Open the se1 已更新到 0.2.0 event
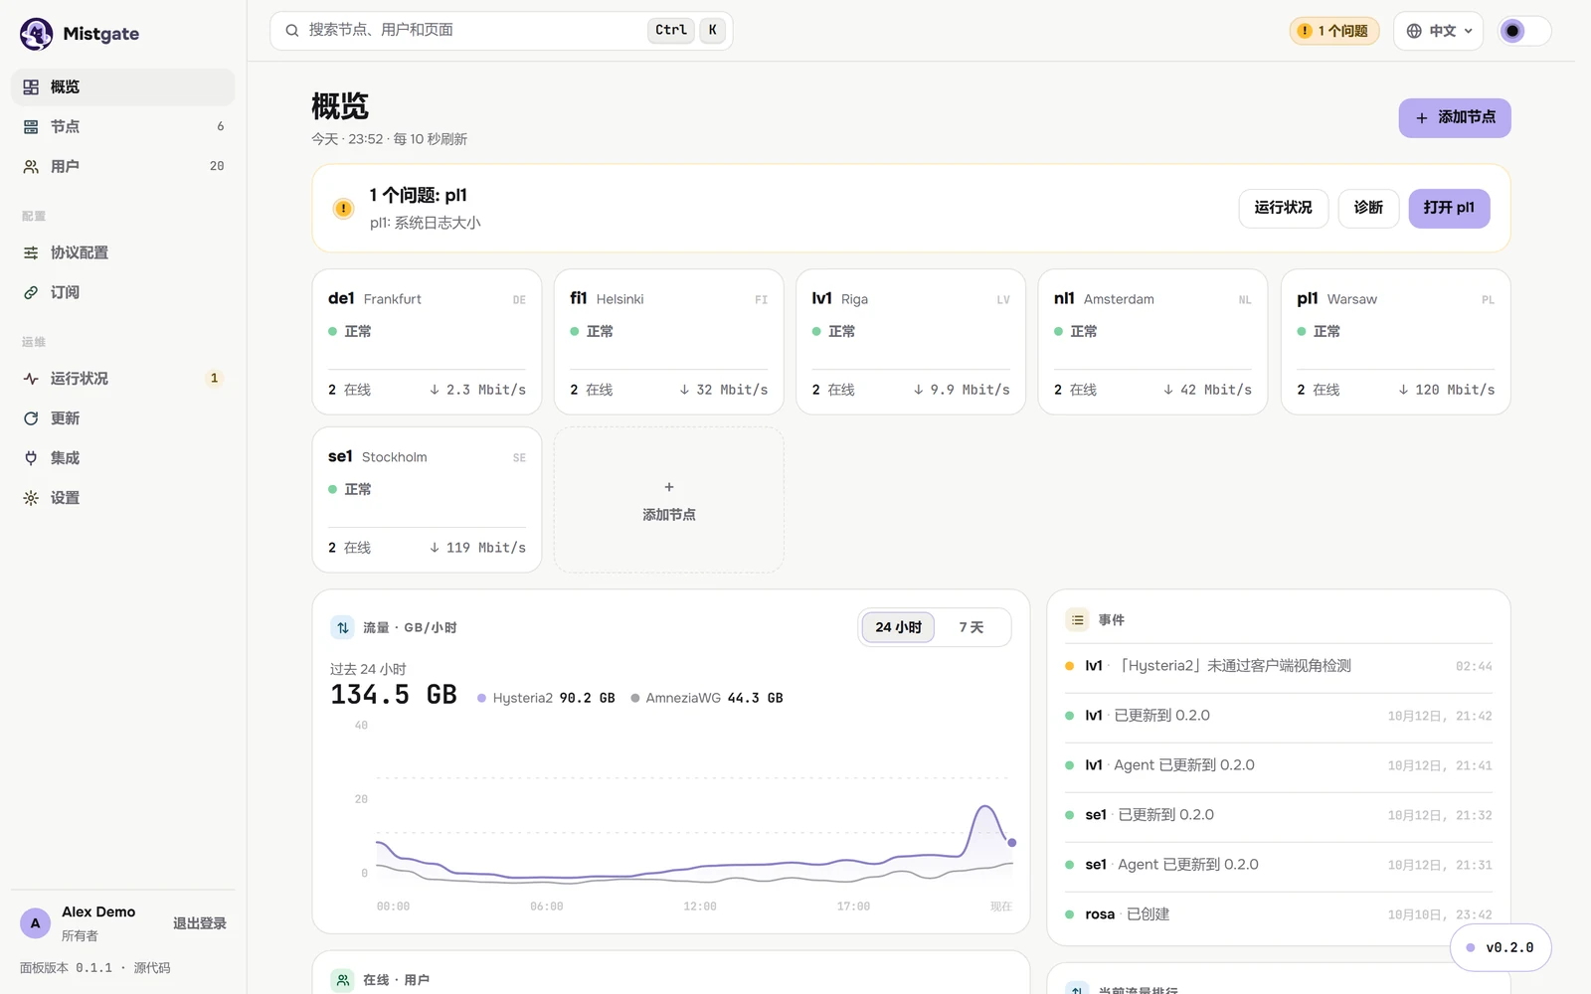This screenshot has height=994, width=1591. pyautogui.click(x=1278, y=815)
